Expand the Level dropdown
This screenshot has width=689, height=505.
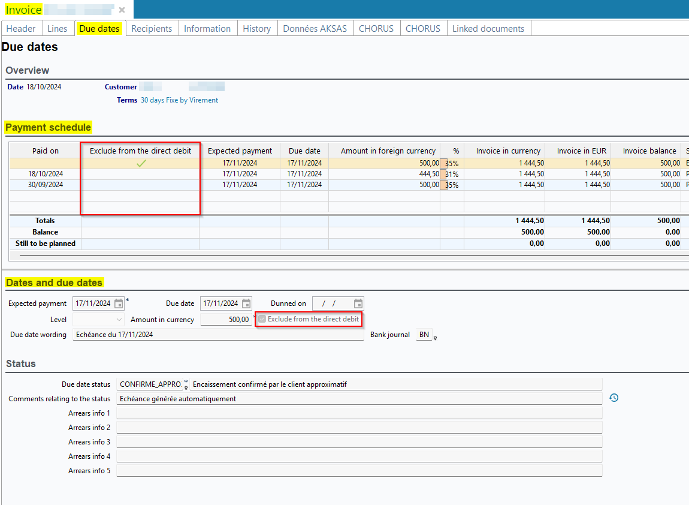point(119,320)
